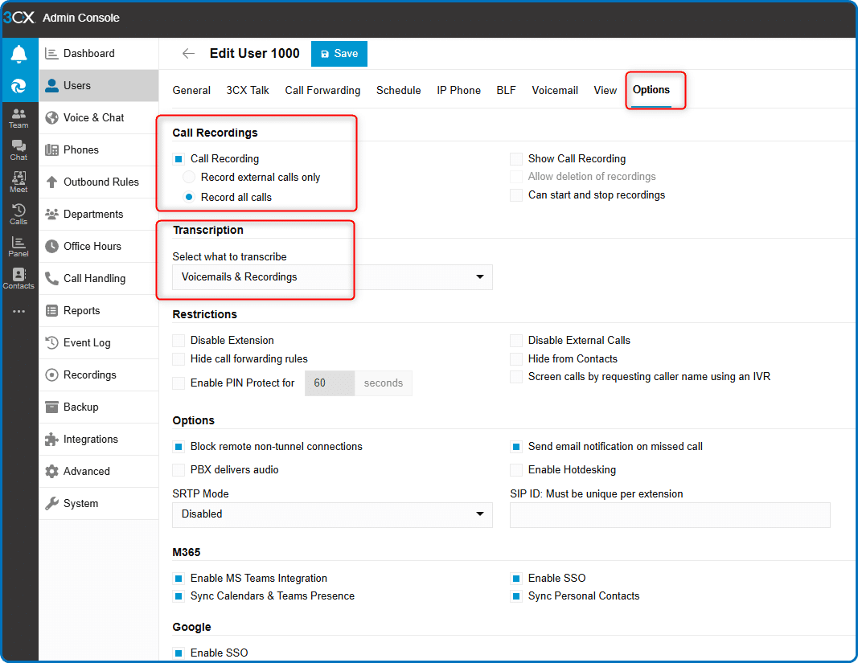This screenshot has width=858, height=663.
Task: Switch to the IP Phone tab
Action: (458, 90)
